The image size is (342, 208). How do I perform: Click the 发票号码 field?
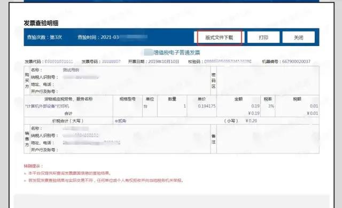coord(101,62)
